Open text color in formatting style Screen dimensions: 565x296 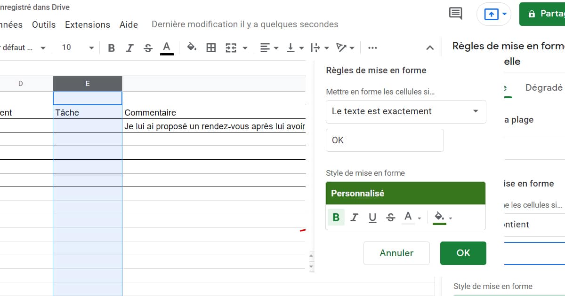412,218
